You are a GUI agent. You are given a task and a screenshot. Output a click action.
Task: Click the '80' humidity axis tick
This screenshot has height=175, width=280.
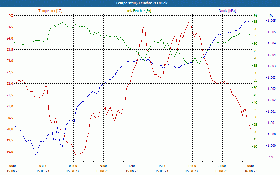click(x=255, y=43)
